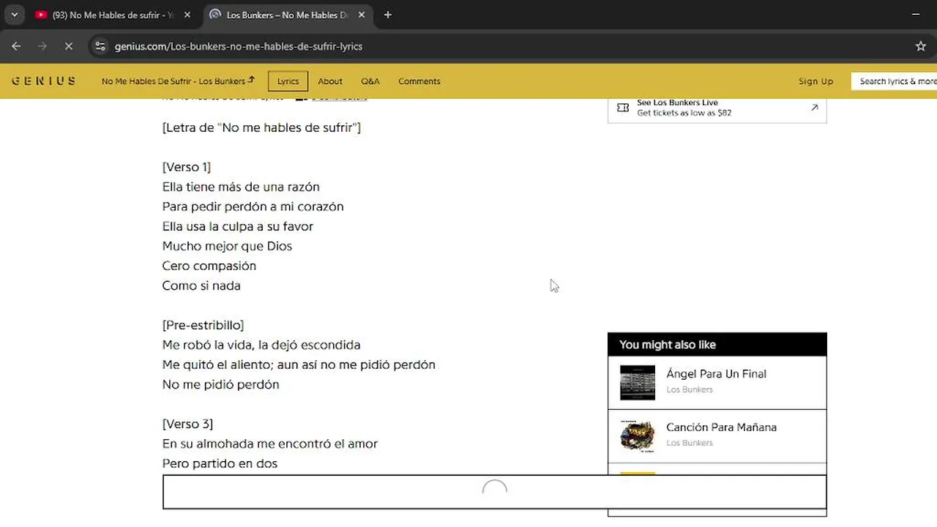Click lyric 'Mucho mejor que Dios'
937x527 pixels.
[227, 246]
